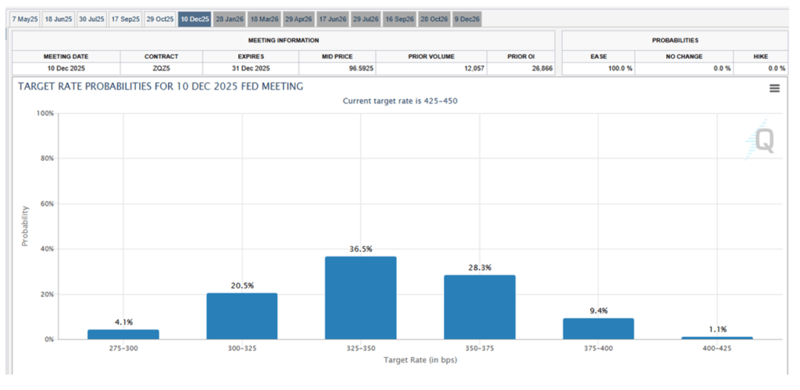
Task: Select the 18 Mar26 meeting tab
Action: click(x=264, y=19)
